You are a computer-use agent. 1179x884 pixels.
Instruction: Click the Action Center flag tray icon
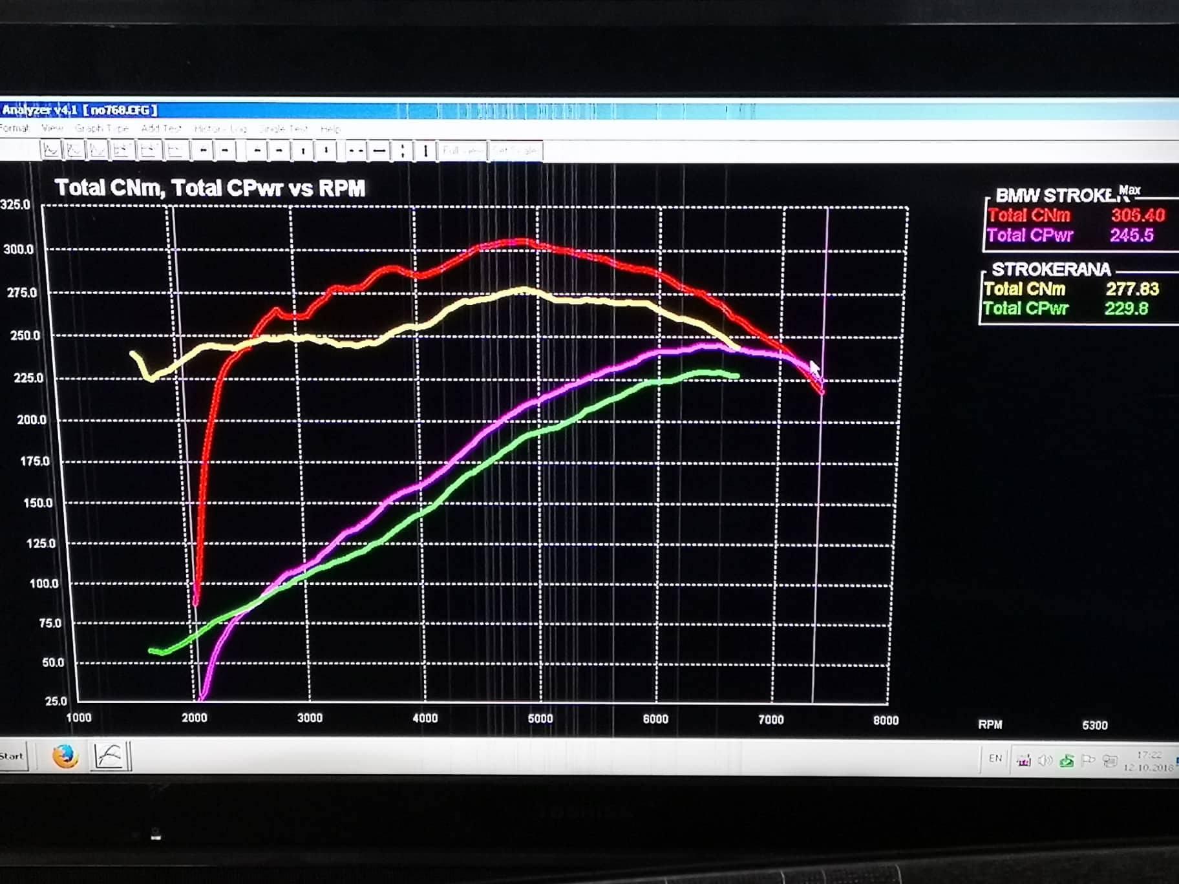coord(1088,760)
